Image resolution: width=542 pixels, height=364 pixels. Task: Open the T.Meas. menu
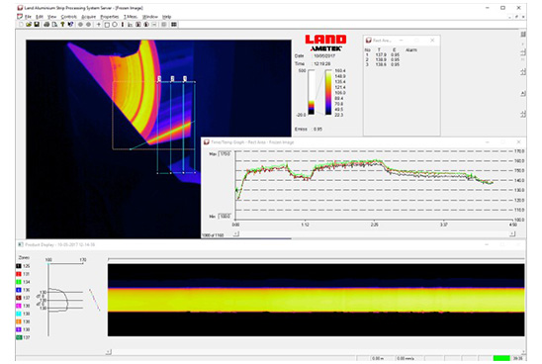[131, 17]
